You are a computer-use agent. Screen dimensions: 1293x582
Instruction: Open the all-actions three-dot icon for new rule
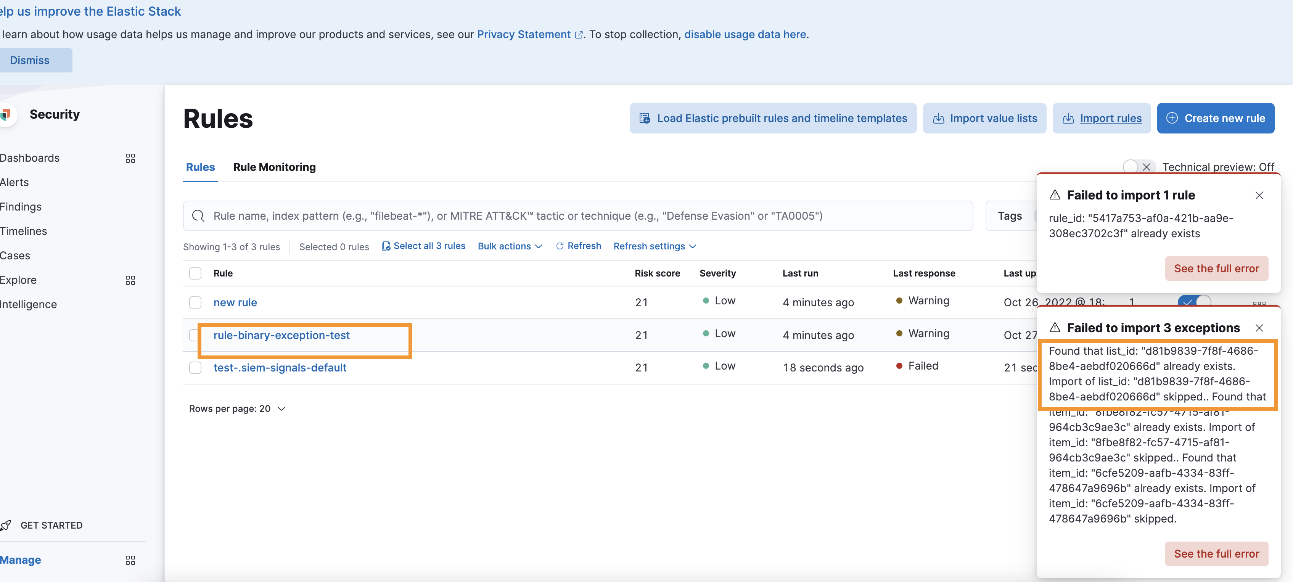pos(1260,304)
